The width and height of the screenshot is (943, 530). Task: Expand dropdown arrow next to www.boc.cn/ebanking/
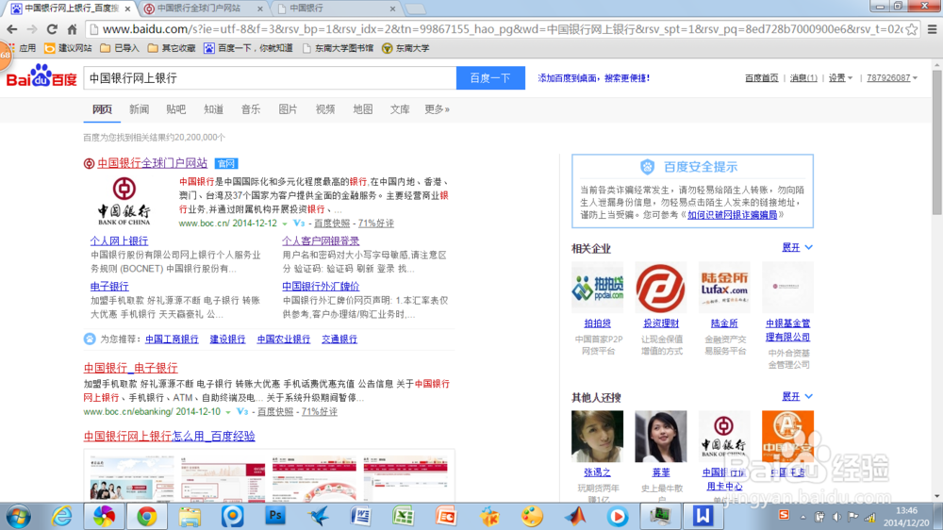(228, 412)
